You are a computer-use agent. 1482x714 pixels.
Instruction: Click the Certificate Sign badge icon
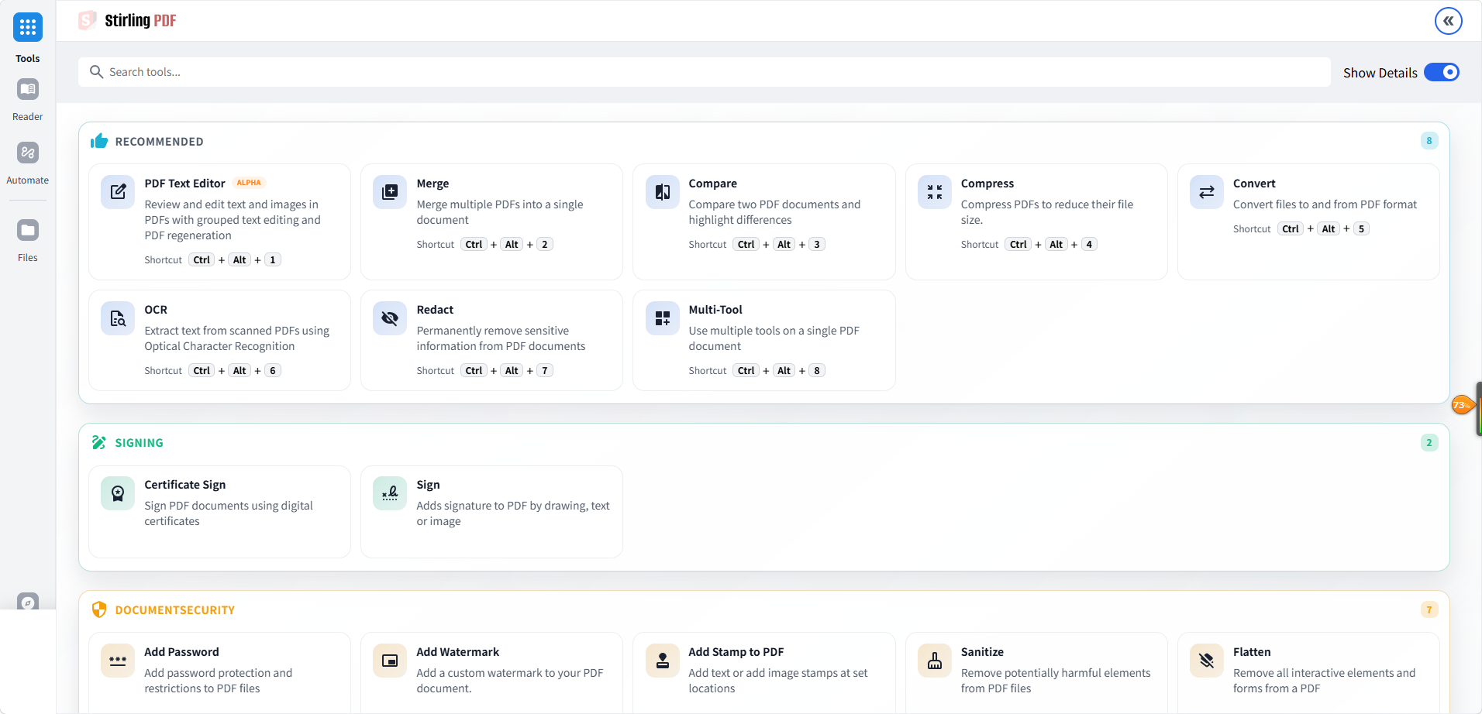tap(118, 493)
